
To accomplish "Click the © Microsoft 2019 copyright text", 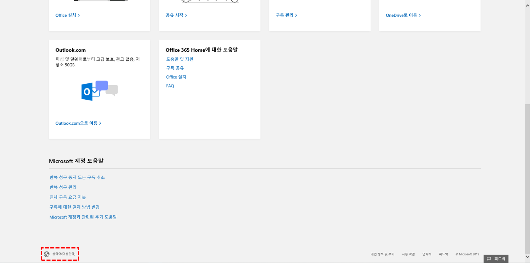I will (467, 254).
